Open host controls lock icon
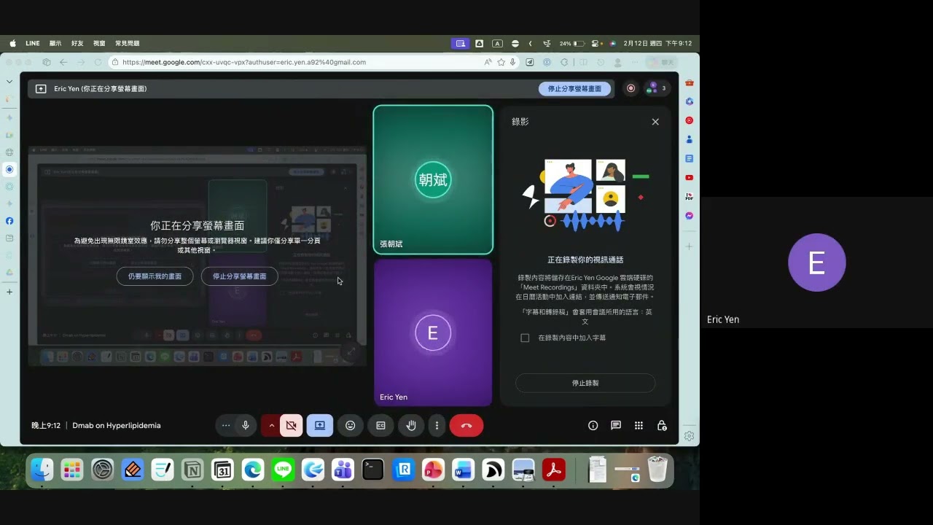This screenshot has width=933, height=525. (x=662, y=425)
